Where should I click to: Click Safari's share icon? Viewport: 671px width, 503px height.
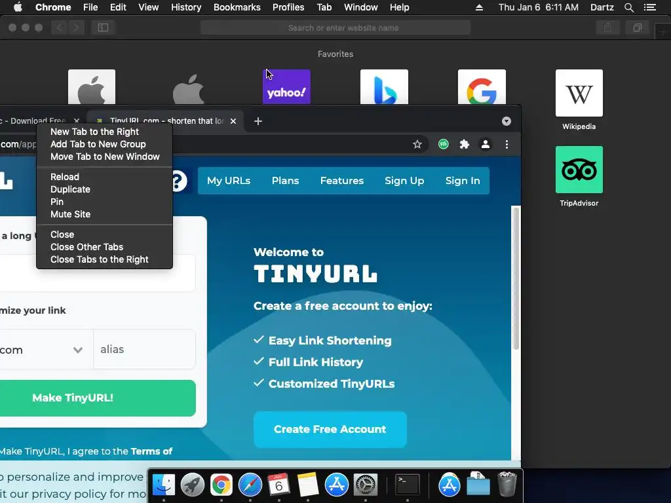point(607,28)
